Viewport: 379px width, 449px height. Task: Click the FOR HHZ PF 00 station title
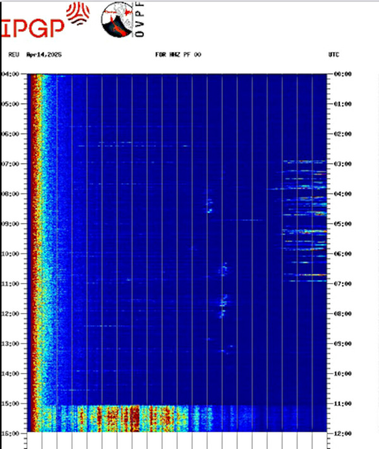pos(178,55)
